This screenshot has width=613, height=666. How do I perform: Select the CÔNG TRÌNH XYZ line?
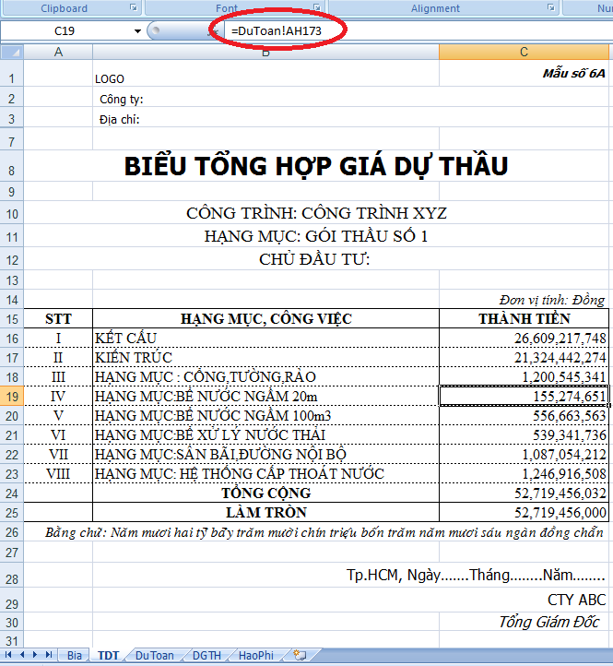coord(316,213)
